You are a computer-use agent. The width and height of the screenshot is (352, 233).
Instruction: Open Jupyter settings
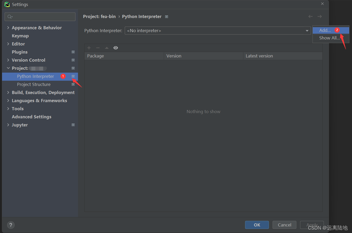[20, 125]
